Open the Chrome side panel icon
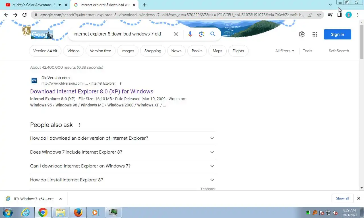364x218 pixels. pos(339,15)
